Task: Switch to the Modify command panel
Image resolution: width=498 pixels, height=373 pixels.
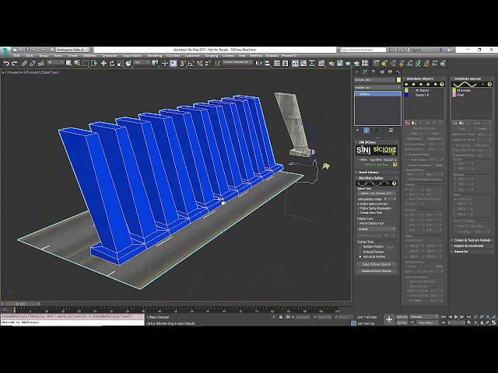Action: [365, 72]
